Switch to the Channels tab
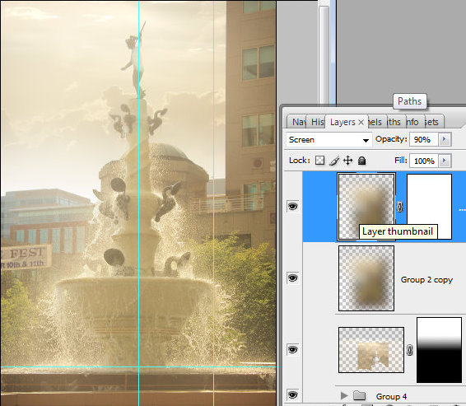The height and width of the screenshot is (406, 466). [x=376, y=122]
